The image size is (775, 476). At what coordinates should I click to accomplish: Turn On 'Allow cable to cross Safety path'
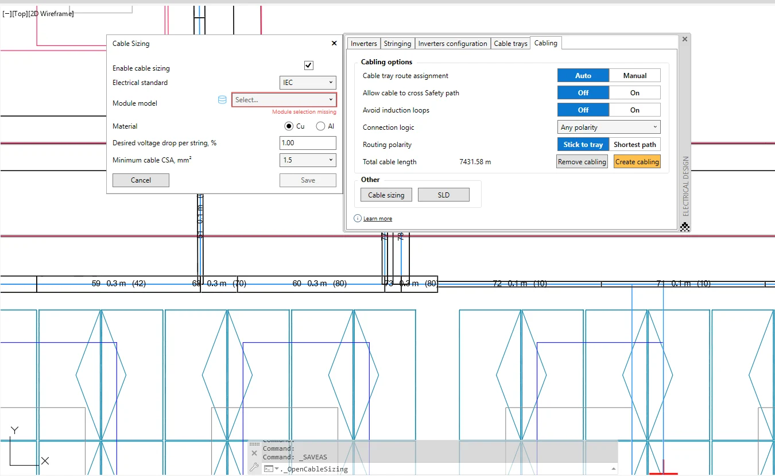click(635, 92)
